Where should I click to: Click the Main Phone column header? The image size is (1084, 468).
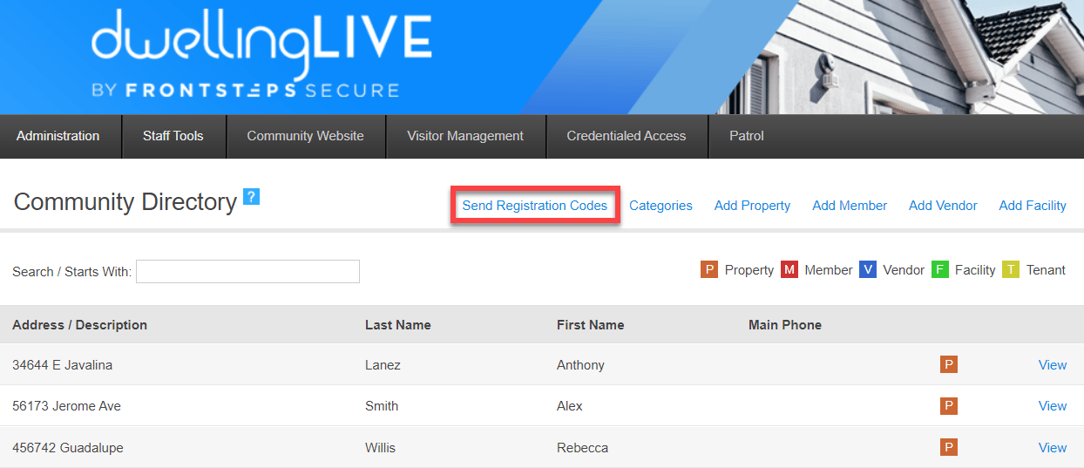click(x=785, y=325)
